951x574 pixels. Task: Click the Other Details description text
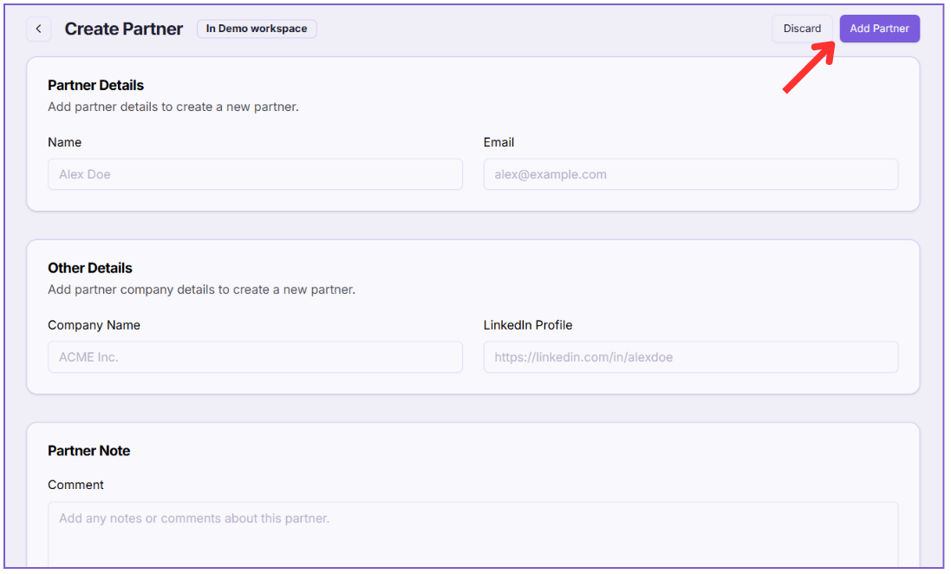click(201, 290)
